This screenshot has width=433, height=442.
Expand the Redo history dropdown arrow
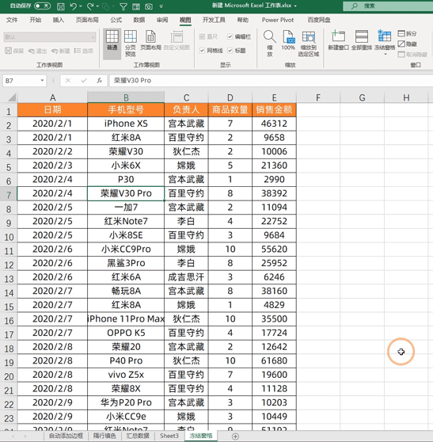pyautogui.click(x=97, y=6)
